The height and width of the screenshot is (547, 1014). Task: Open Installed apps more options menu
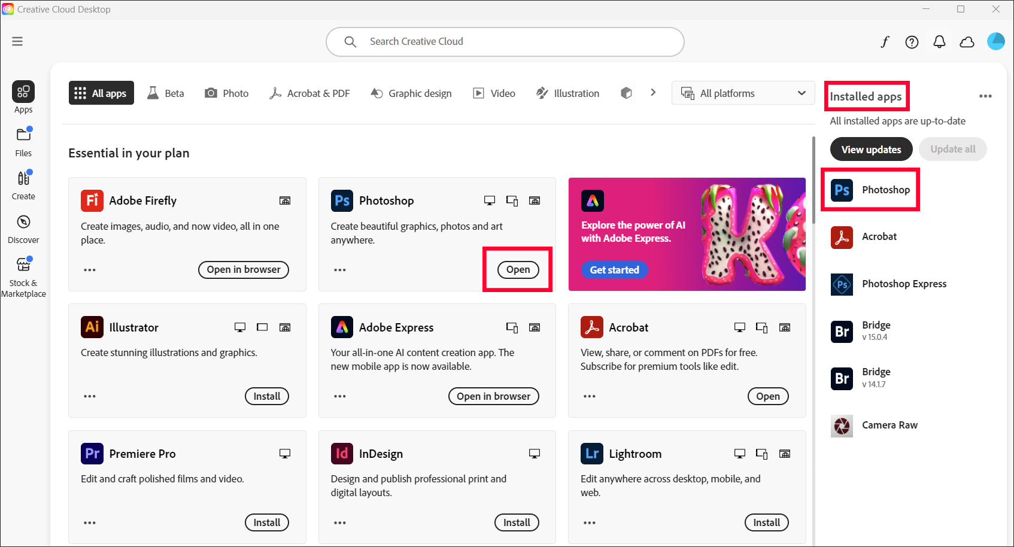coord(985,96)
